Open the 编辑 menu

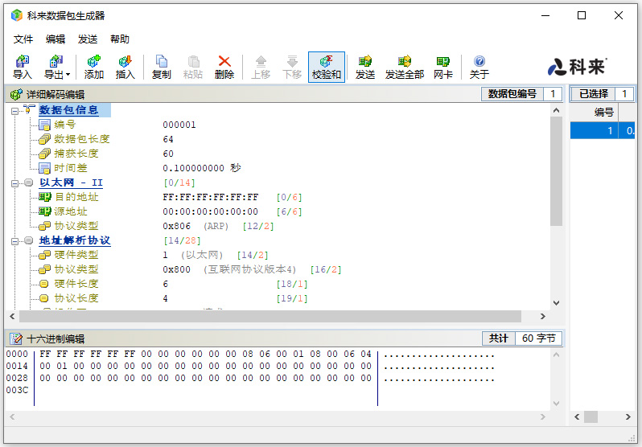pos(56,39)
